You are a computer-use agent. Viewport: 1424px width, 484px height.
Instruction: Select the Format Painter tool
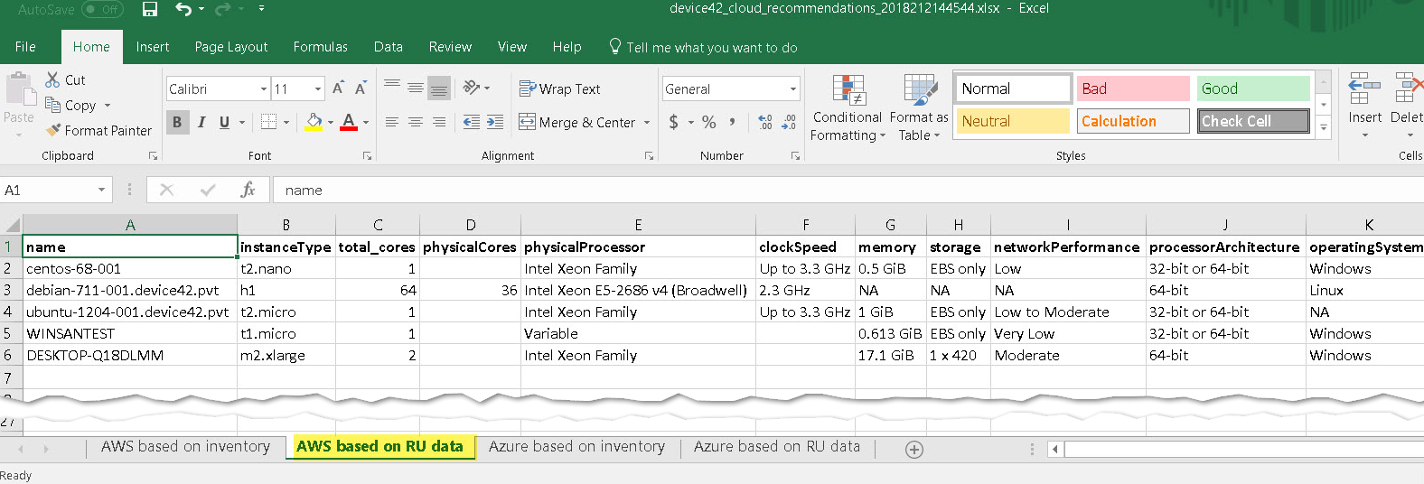coord(98,130)
